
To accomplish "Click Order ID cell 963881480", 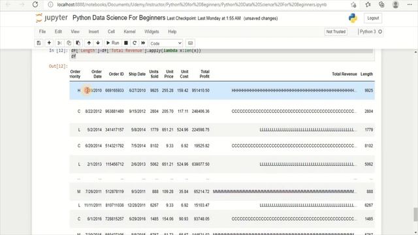I will click(x=114, y=112).
